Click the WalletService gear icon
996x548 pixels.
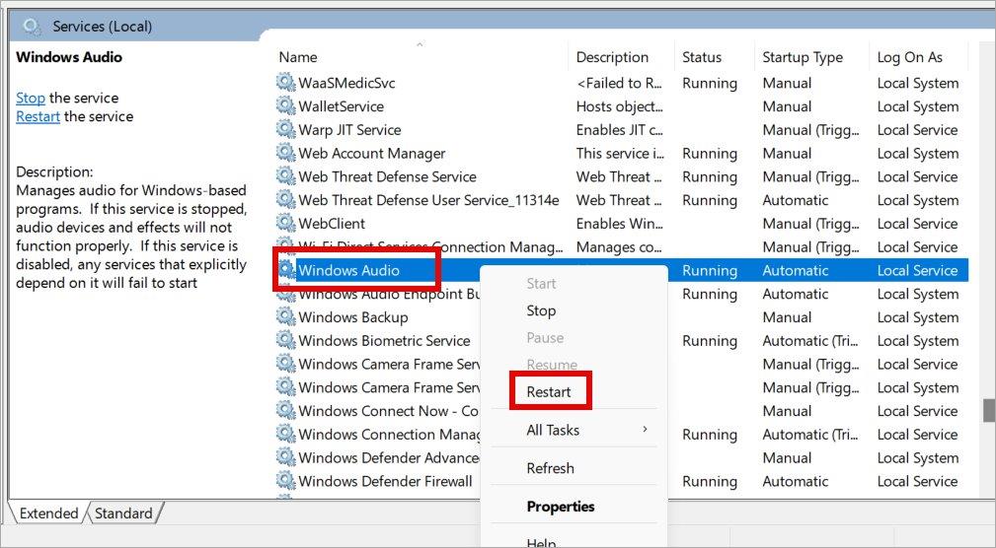(286, 105)
